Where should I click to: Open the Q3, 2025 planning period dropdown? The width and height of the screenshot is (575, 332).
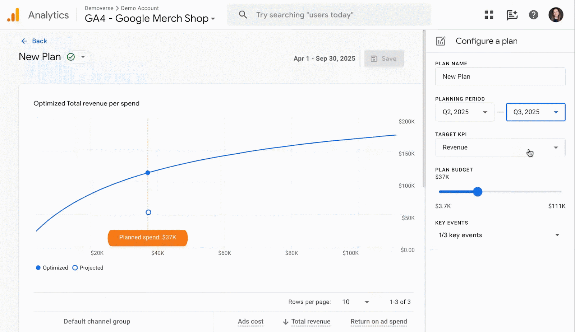535,112
